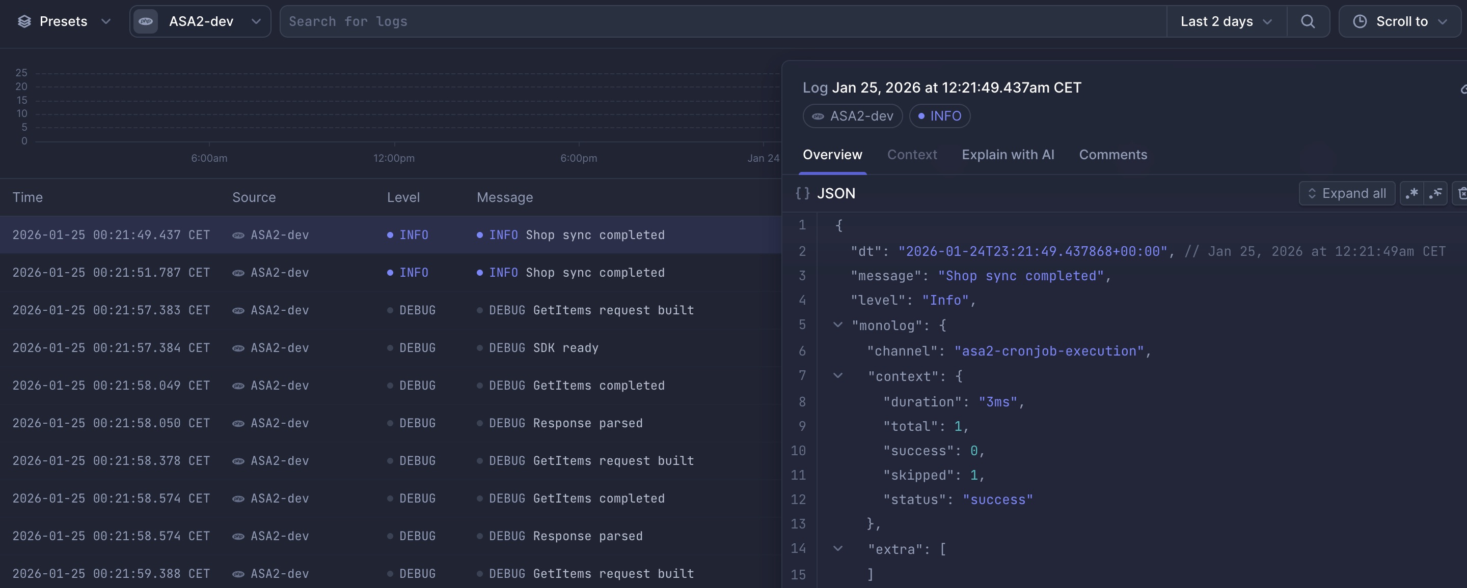Click the JSON braces icon
The image size is (1467, 588).
[802, 193]
